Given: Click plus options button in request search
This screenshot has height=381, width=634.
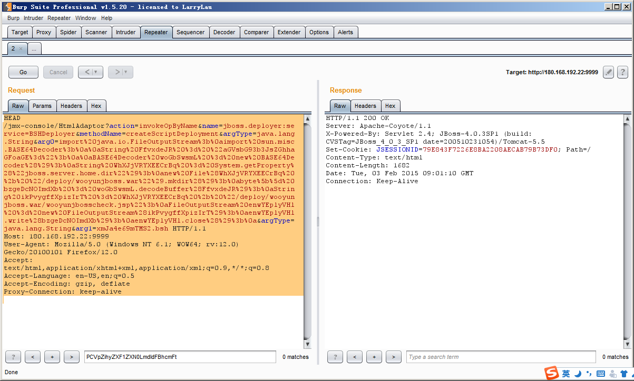Looking at the screenshot, I should pos(52,357).
